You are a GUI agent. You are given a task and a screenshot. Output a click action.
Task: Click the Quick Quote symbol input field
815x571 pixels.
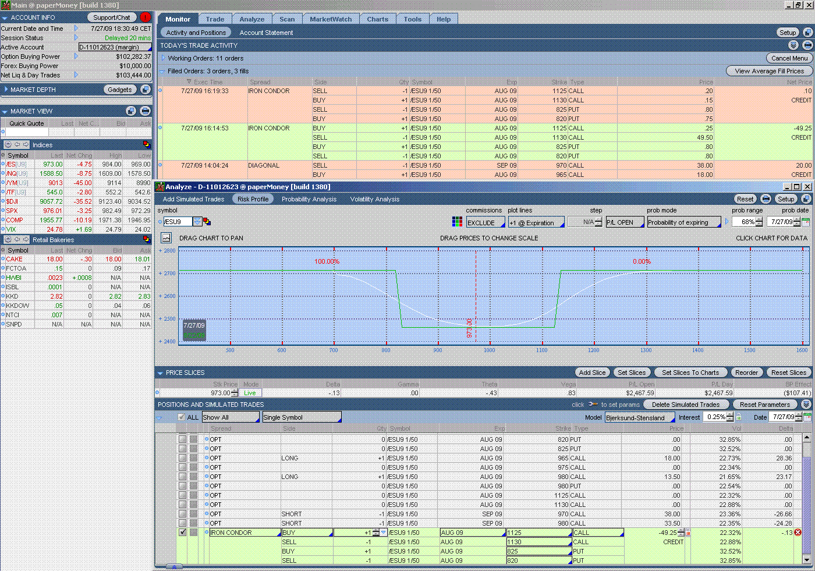click(x=27, y=132)
